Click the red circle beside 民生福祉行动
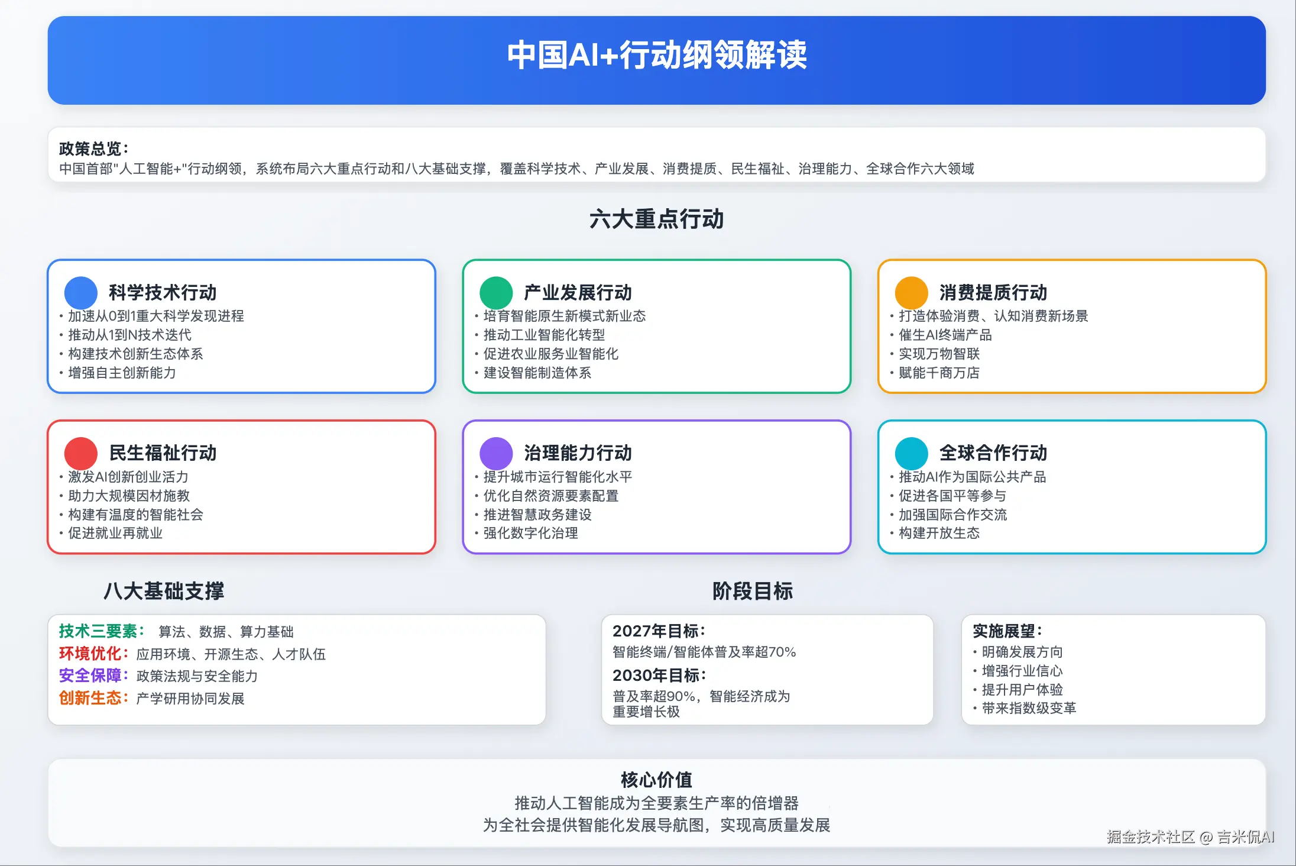 click(x=81, y=454)
